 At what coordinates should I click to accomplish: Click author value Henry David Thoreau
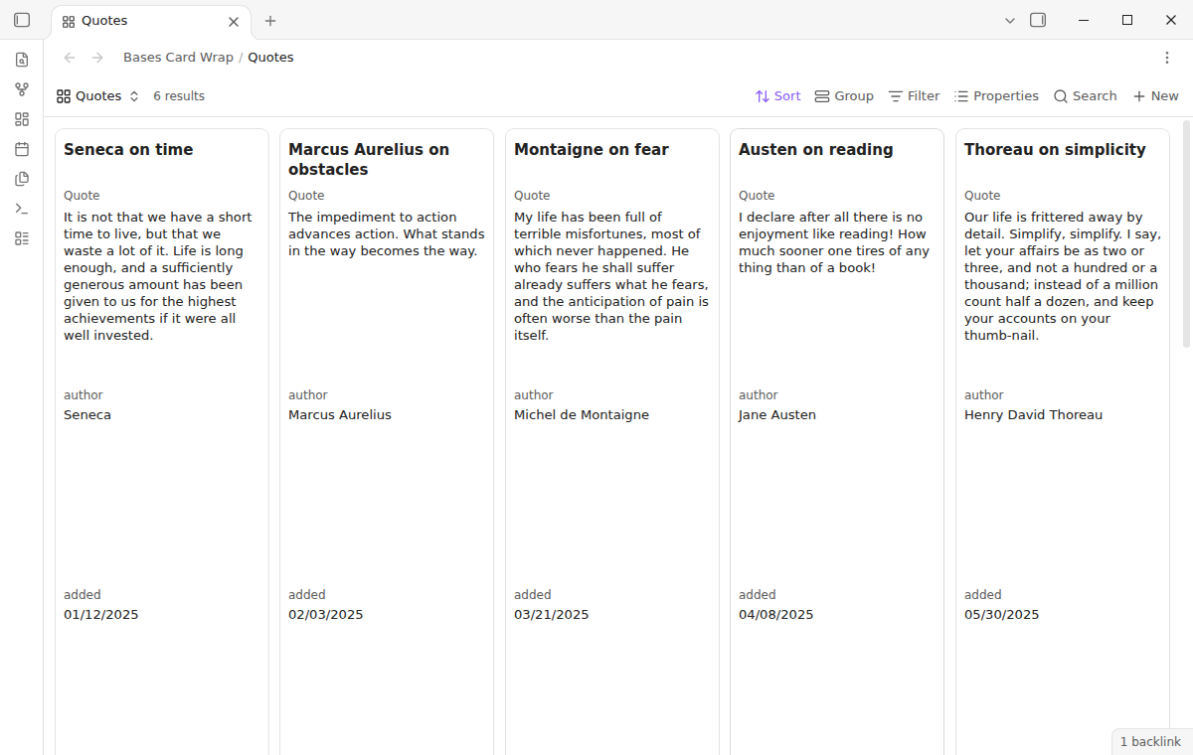pos(1033,415)
